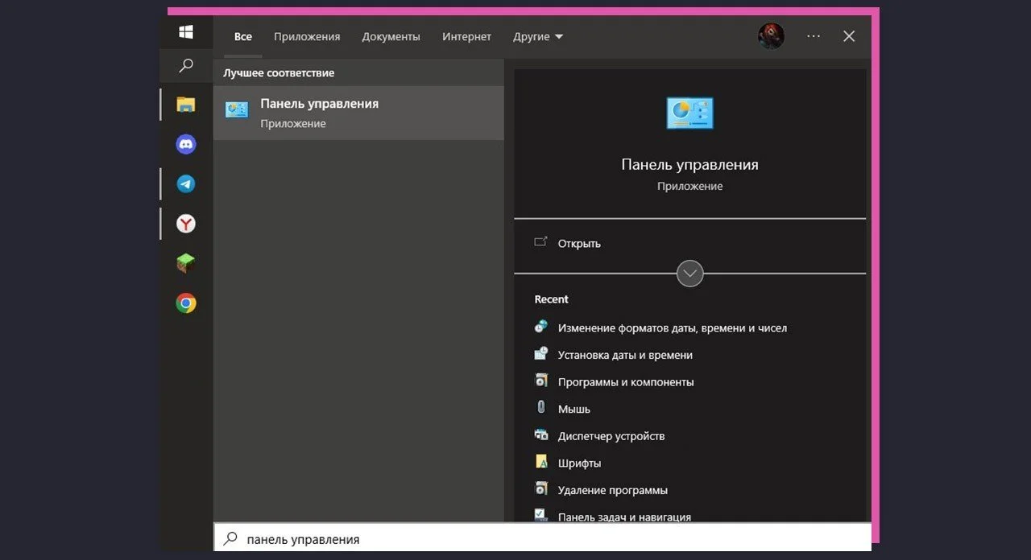The height and width of the screenshot is (560, 1031).
Task: Close the search panel with X
Action: pos(849,36)
